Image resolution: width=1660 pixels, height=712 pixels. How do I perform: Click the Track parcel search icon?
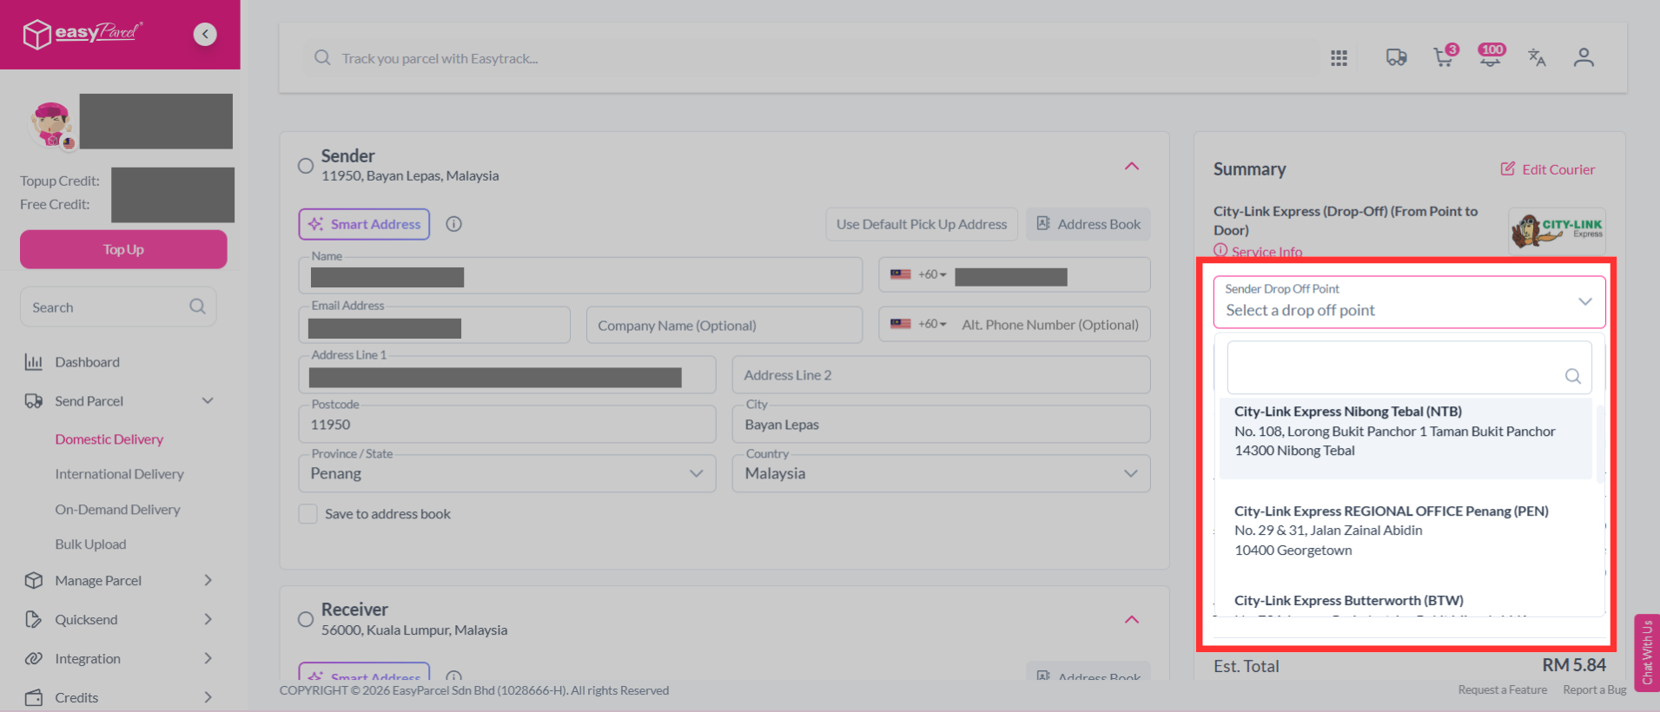pos(322,58)
